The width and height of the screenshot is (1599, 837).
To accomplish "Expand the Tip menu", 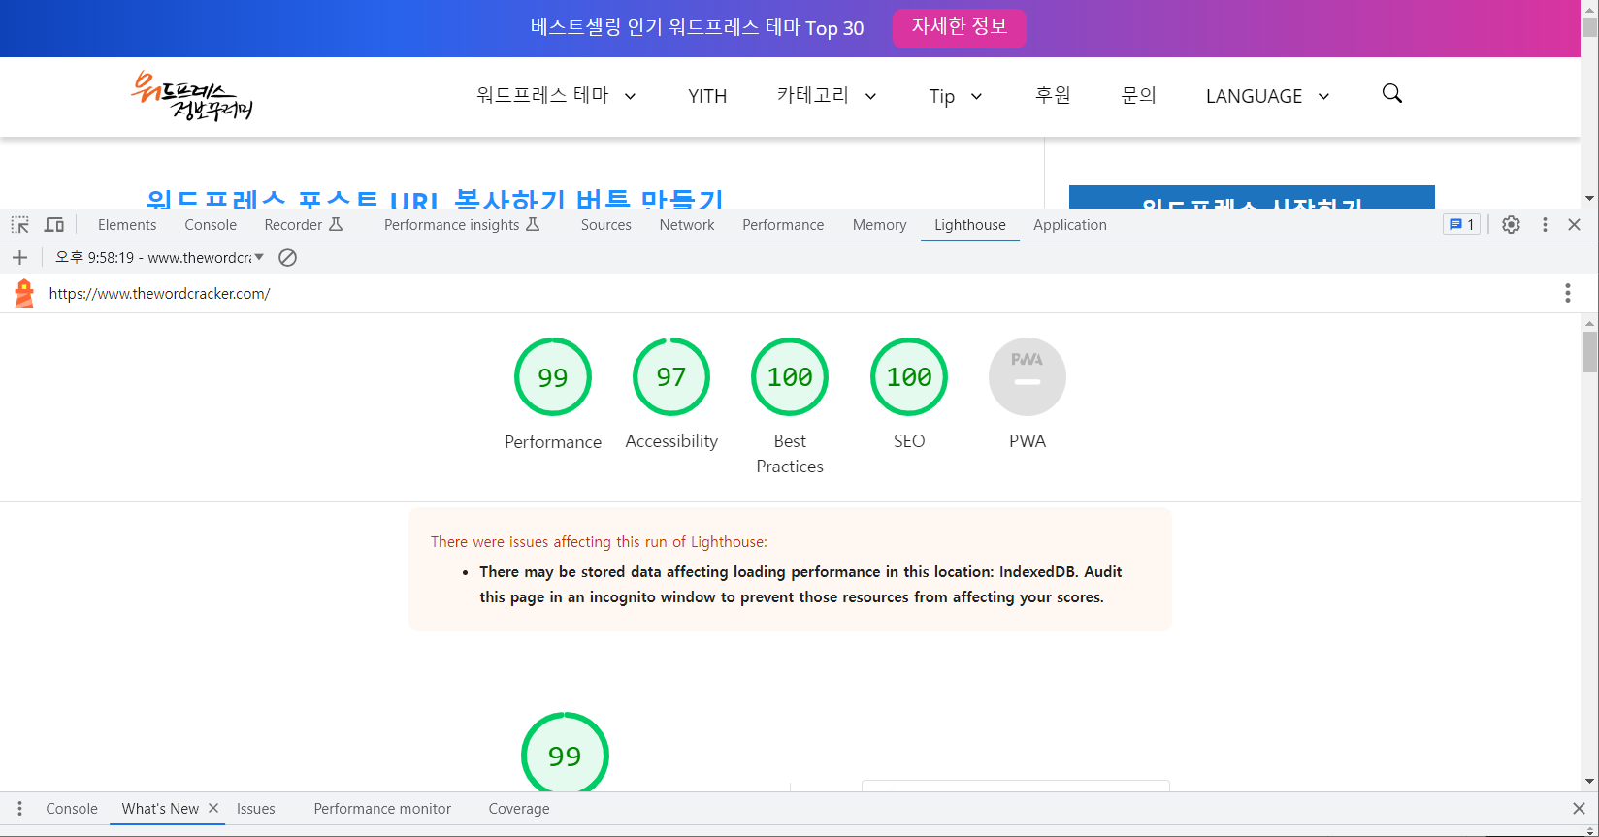I will coord(956,96).
